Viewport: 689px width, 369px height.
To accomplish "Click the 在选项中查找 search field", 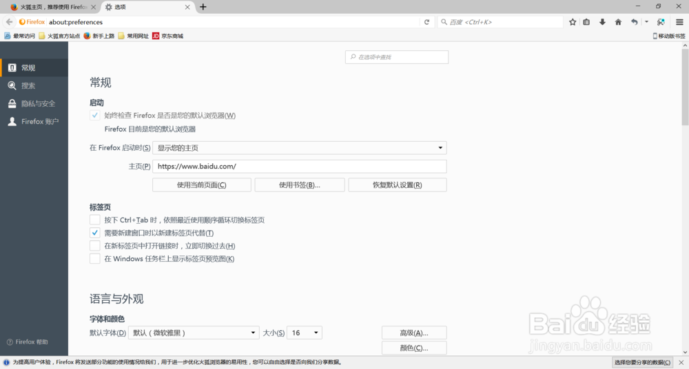I will [397, 57].
